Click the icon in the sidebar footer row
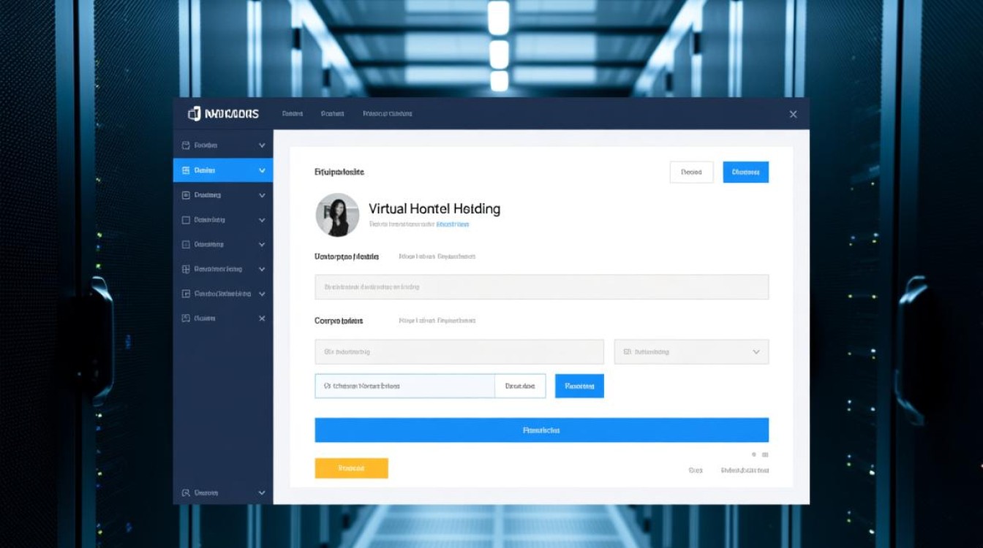The height and width of the screenshot is (548, 983). click(x=186, y=493)
